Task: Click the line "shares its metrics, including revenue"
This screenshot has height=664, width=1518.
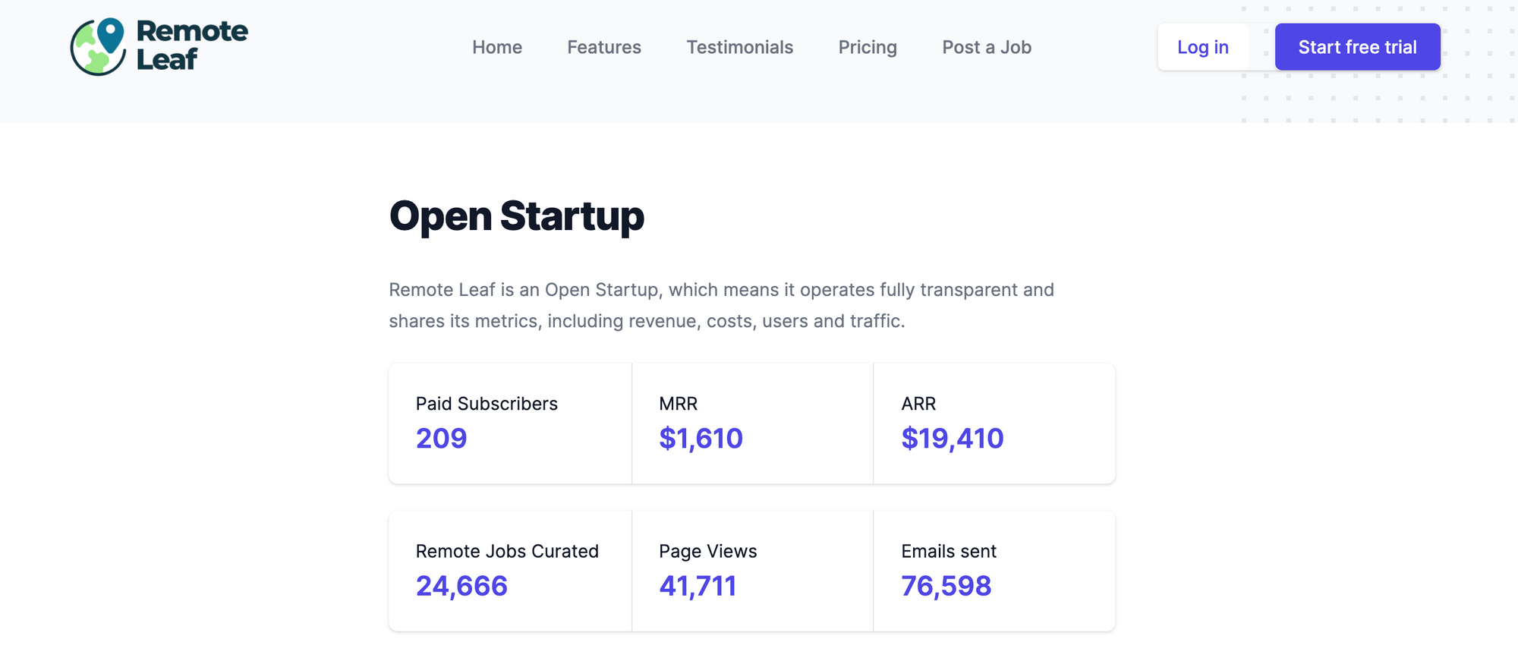Action: [647, 321]
